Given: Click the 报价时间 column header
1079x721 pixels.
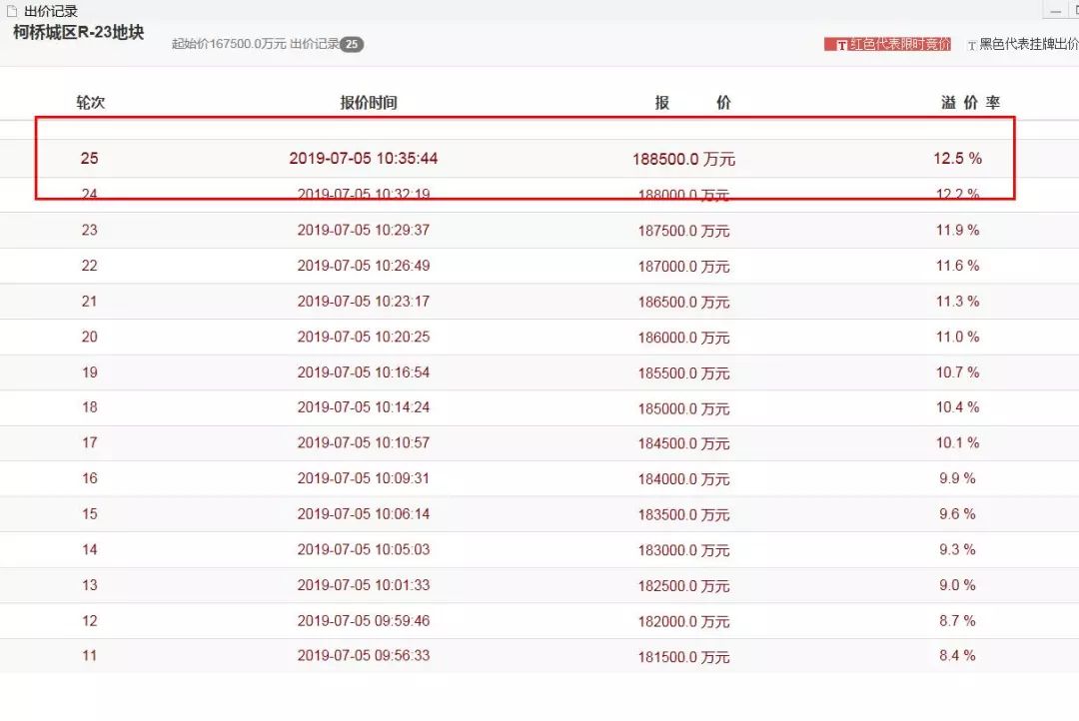Looking at the screenshot, I should pos(368,103).
